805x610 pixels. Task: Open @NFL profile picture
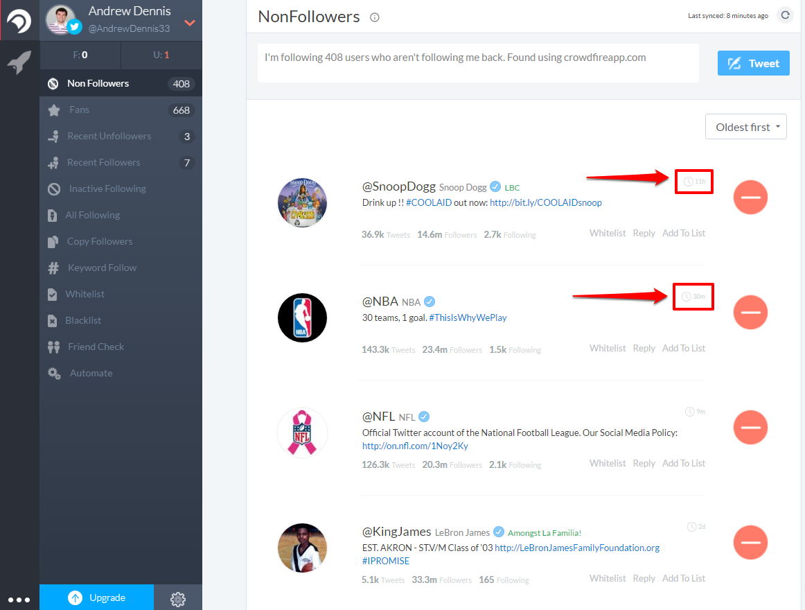(302, 433)
